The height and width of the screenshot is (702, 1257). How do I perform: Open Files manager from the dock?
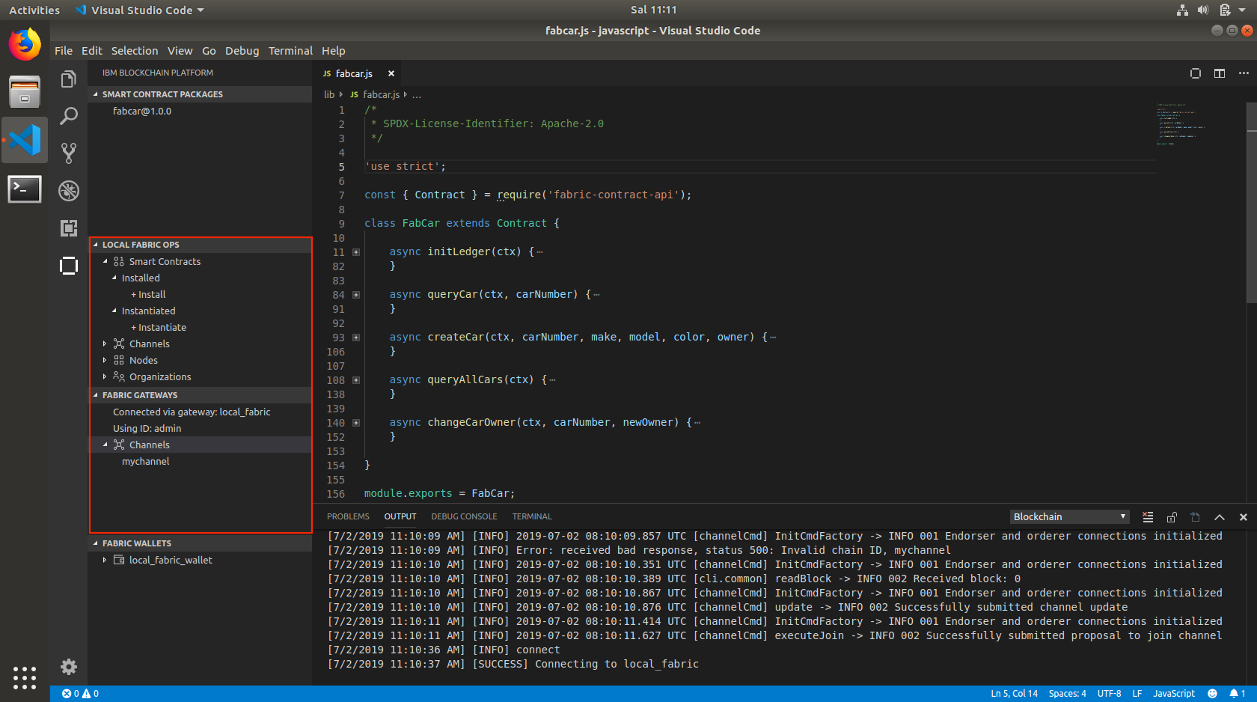click(25, 91)
